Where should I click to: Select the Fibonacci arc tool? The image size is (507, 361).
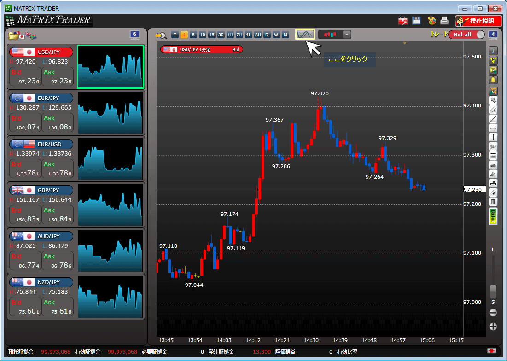[493, 147]
